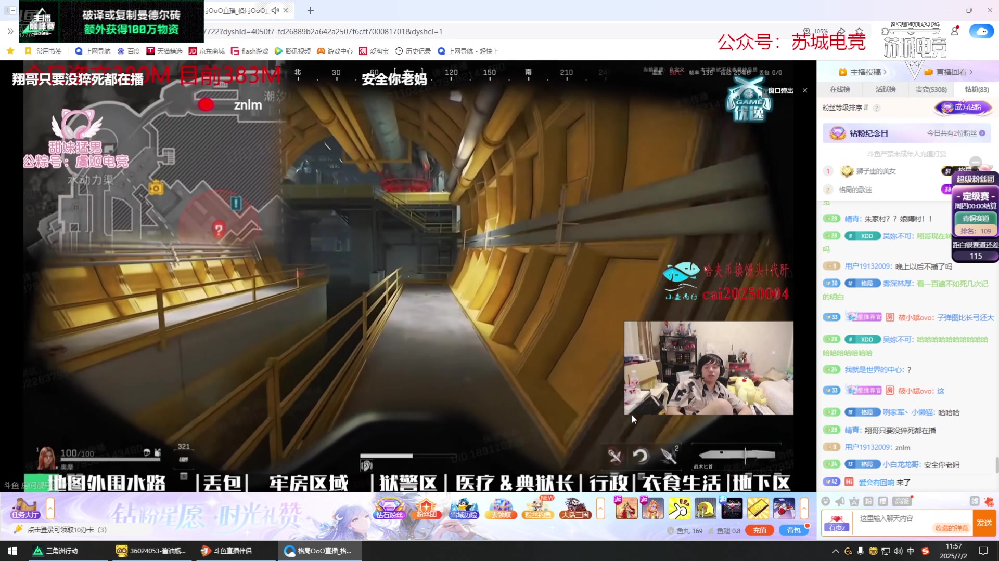
Task: Click the chat message input field
Action: pyautogui.click(x=913, y=523)
